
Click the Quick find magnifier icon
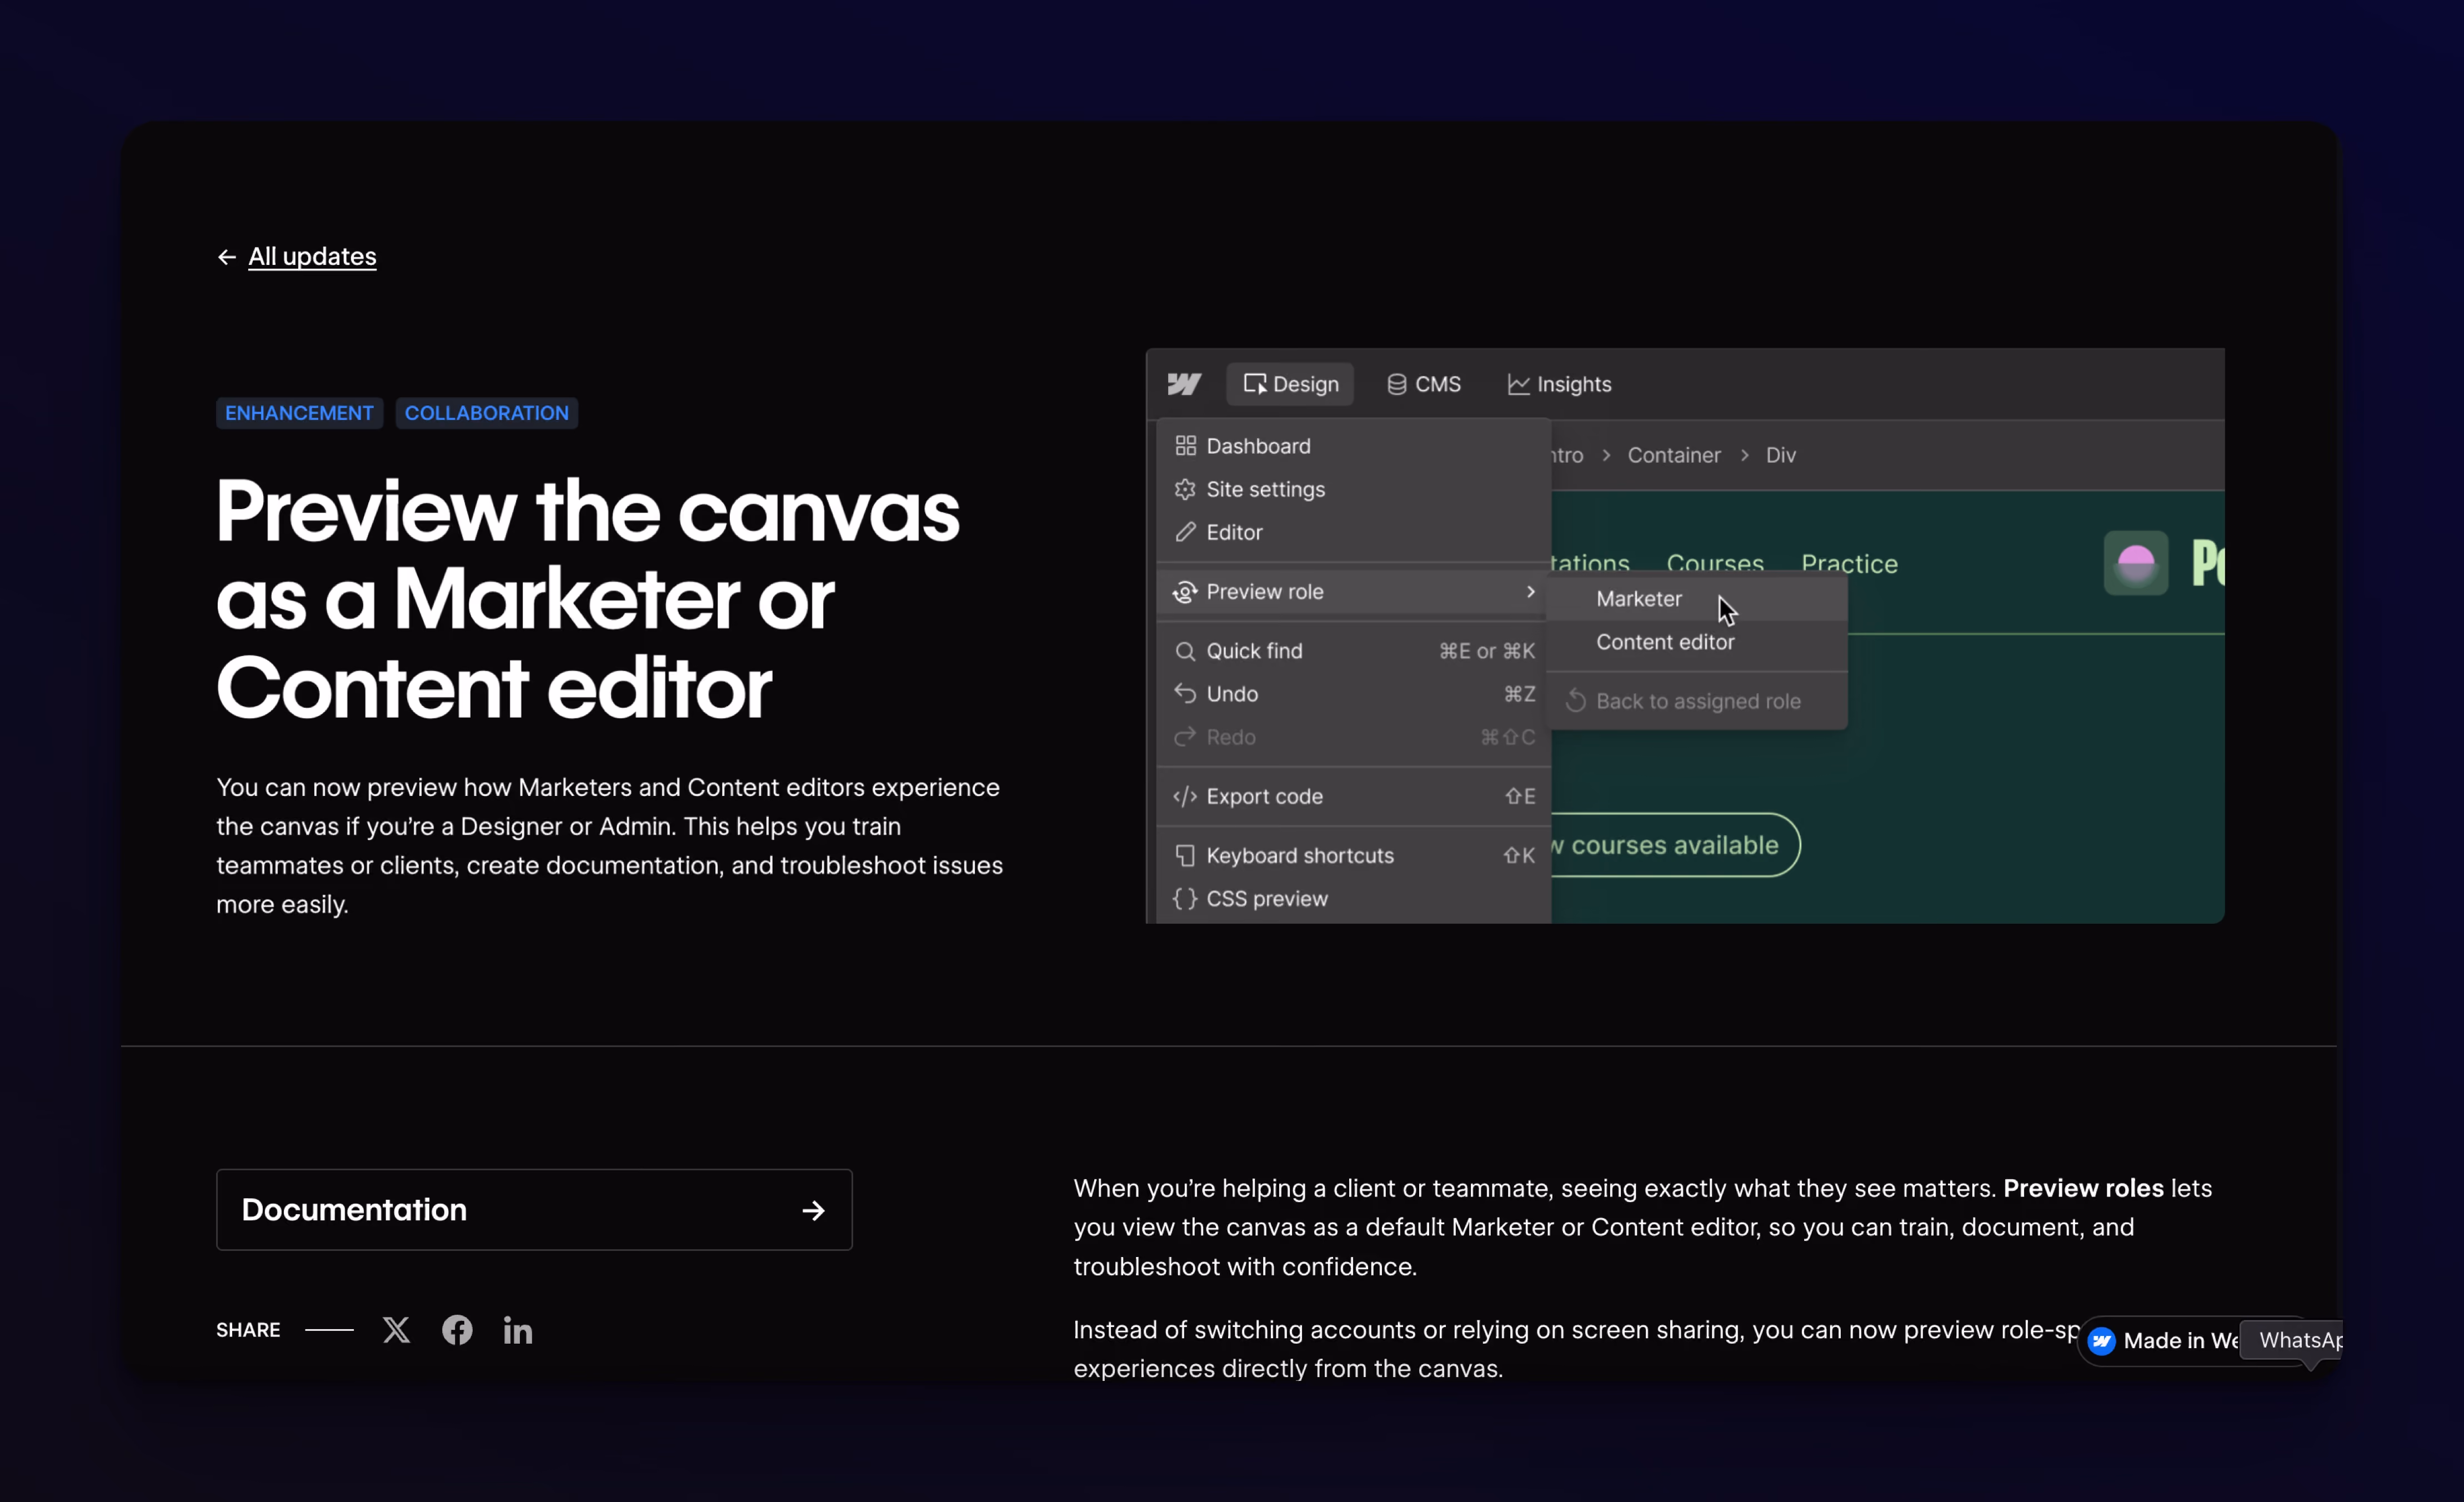pos(1185,651)
